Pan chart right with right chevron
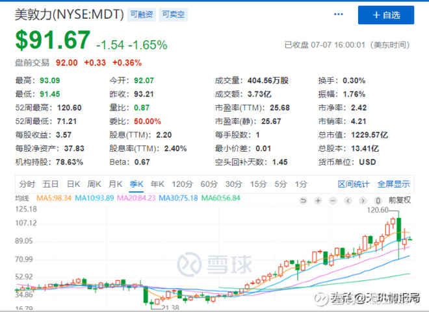This screenshot has height=312, width=429. click(x=363, y=201)
